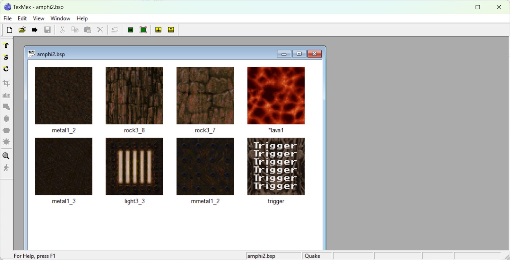Select the rock3_8 texture thumbnail
Screen dimensions: 510x260
134,95
